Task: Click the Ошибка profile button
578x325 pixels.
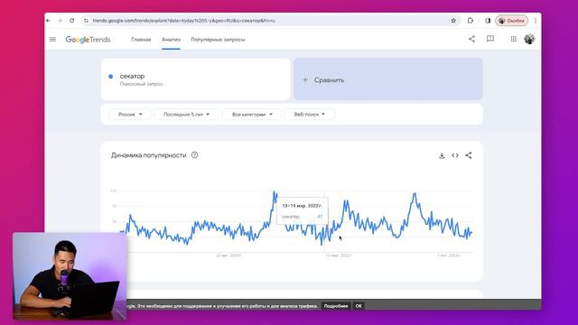Action: tap(512, 21)
